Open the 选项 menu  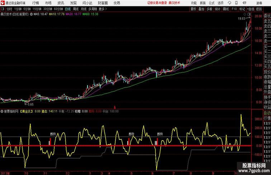[220, 3]
